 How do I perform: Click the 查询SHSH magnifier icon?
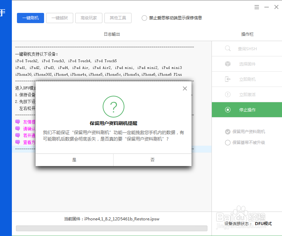(x=228, y=49)
